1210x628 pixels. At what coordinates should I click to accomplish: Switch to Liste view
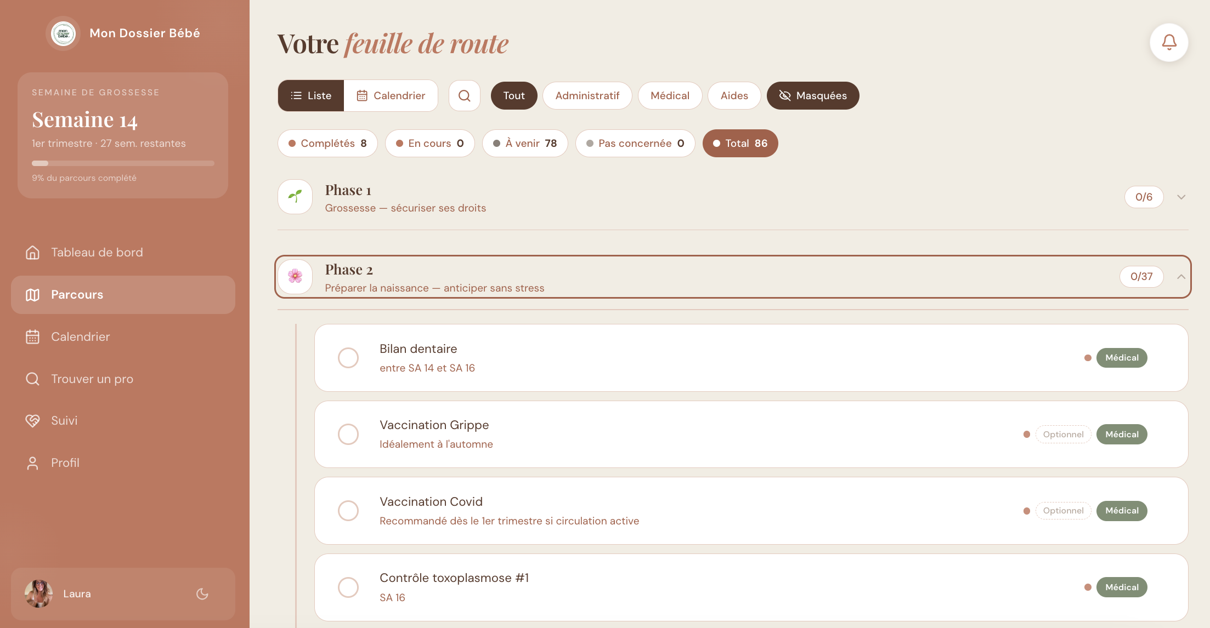[x=311, y=96]
